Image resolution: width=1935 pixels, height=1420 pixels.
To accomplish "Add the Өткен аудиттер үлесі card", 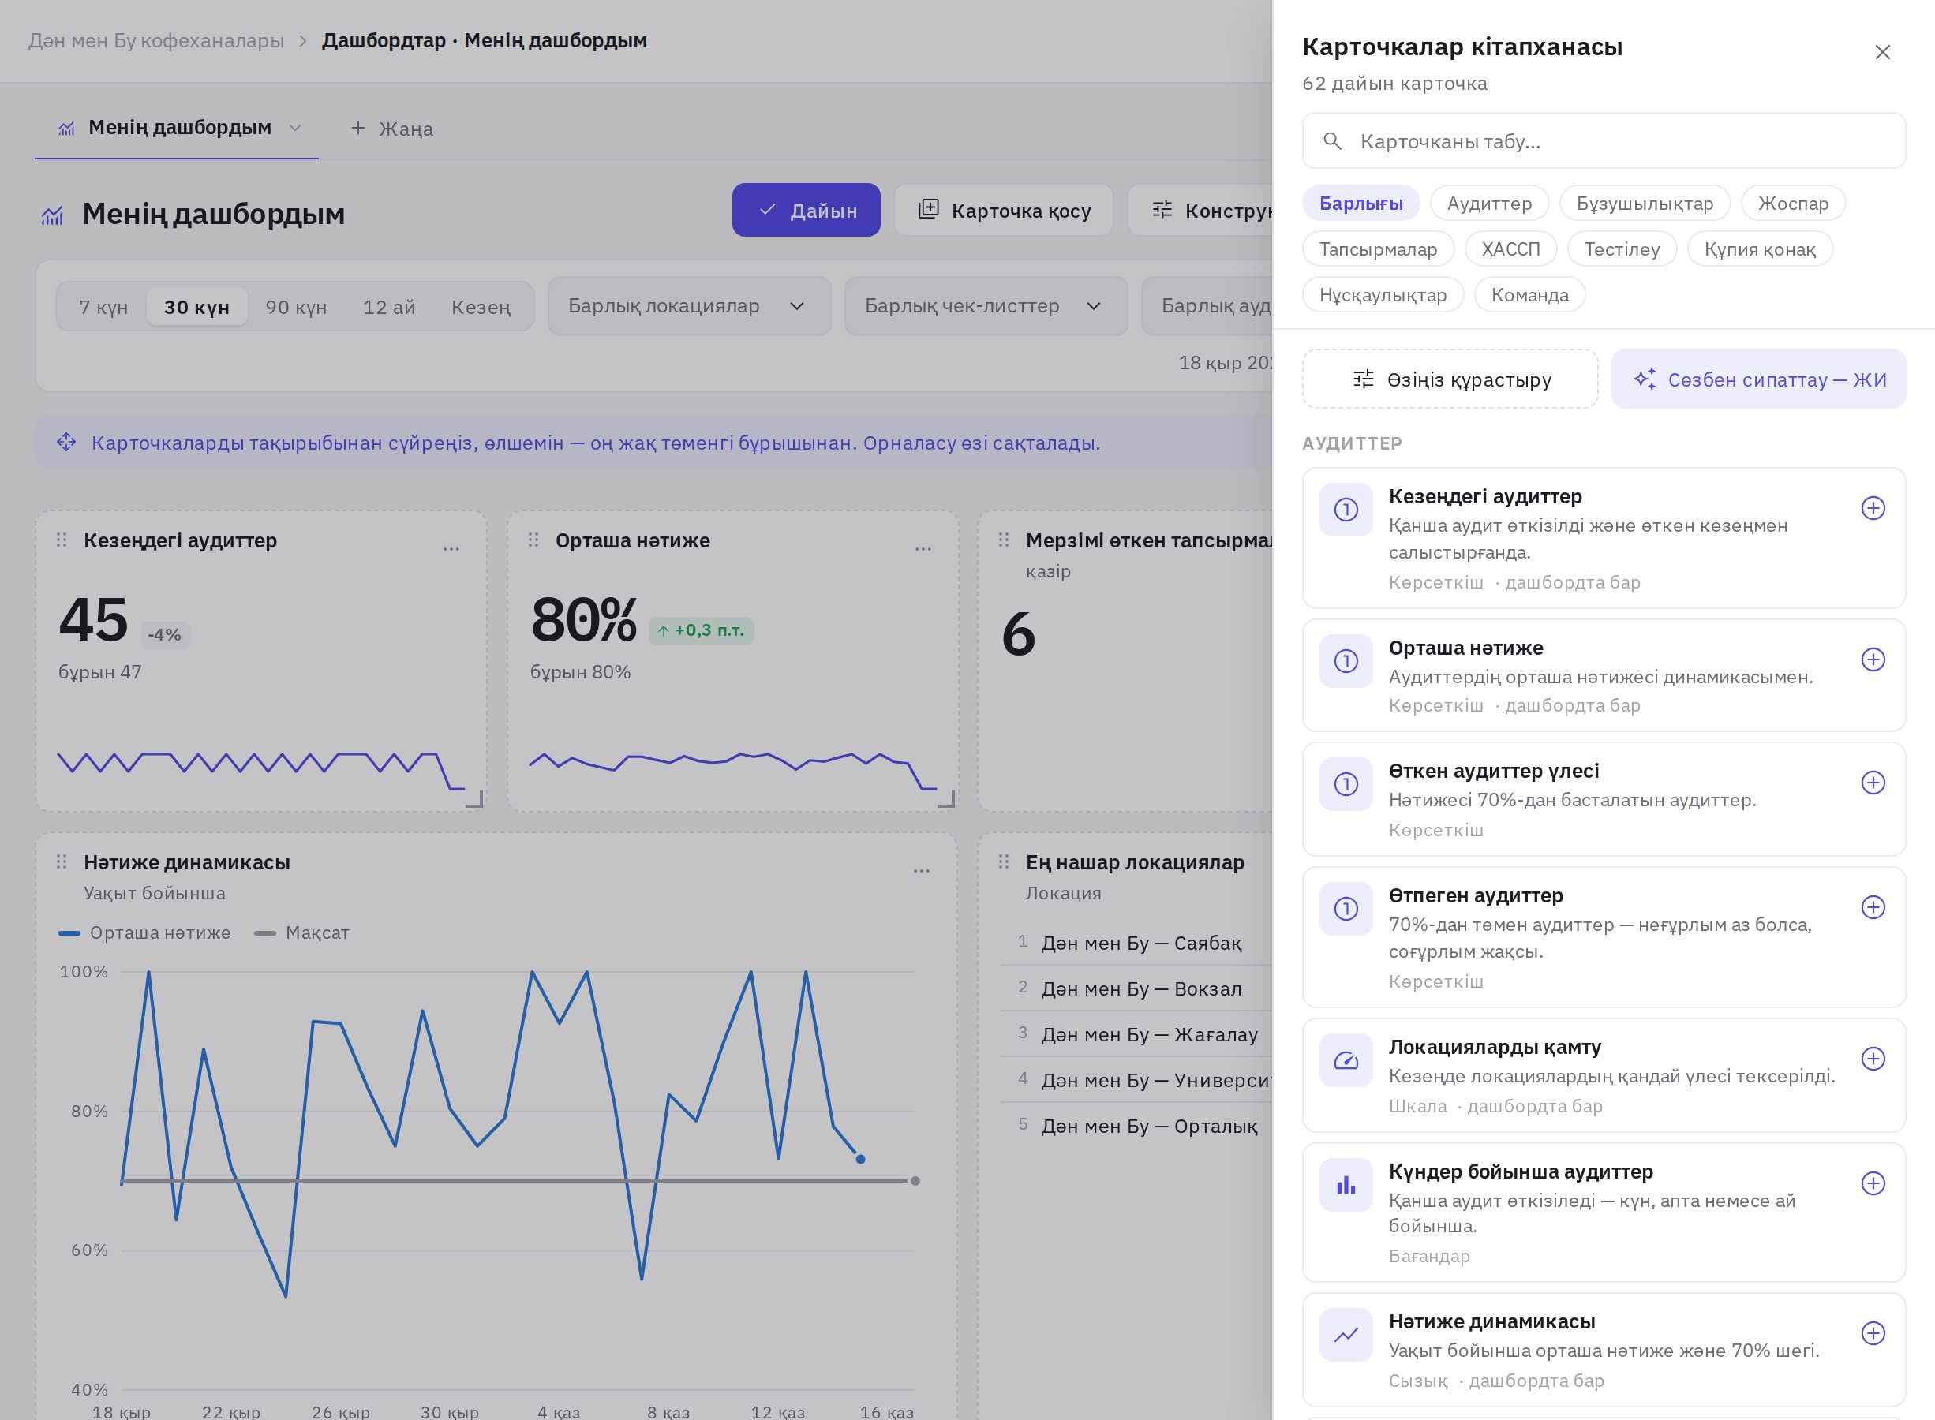I will pyautogui.click(x=1873, y=783).
